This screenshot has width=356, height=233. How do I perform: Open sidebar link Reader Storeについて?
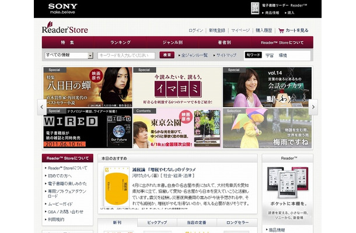pyautogui.click(x=68, y=168)
